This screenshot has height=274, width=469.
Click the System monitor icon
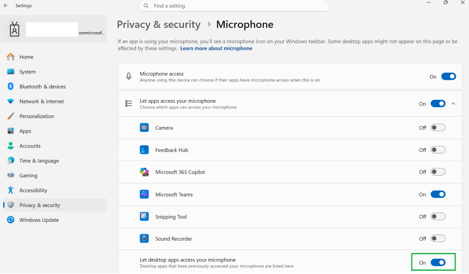(x=11, y=71)
